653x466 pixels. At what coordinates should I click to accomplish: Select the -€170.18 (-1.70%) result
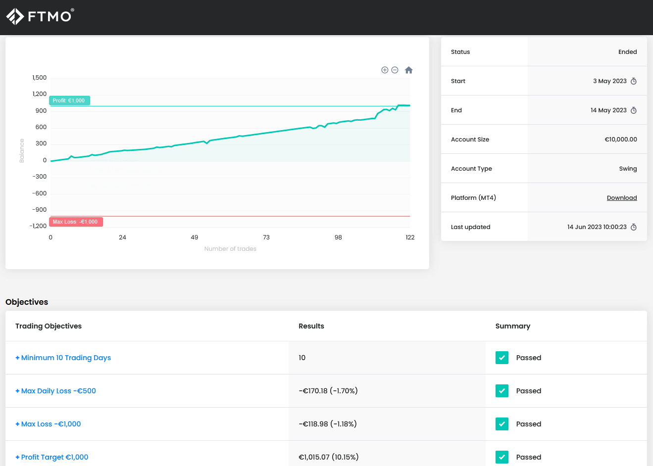pos(328,391)
